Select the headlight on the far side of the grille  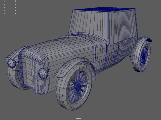[12, 63]
